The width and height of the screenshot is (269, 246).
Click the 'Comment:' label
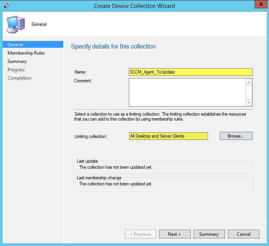83,81
